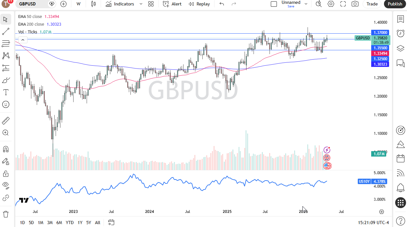Image resolution: width=407 pixels, height=227 pixels.
Task: Open the user profile avatar menu
Action: [6, 4]
